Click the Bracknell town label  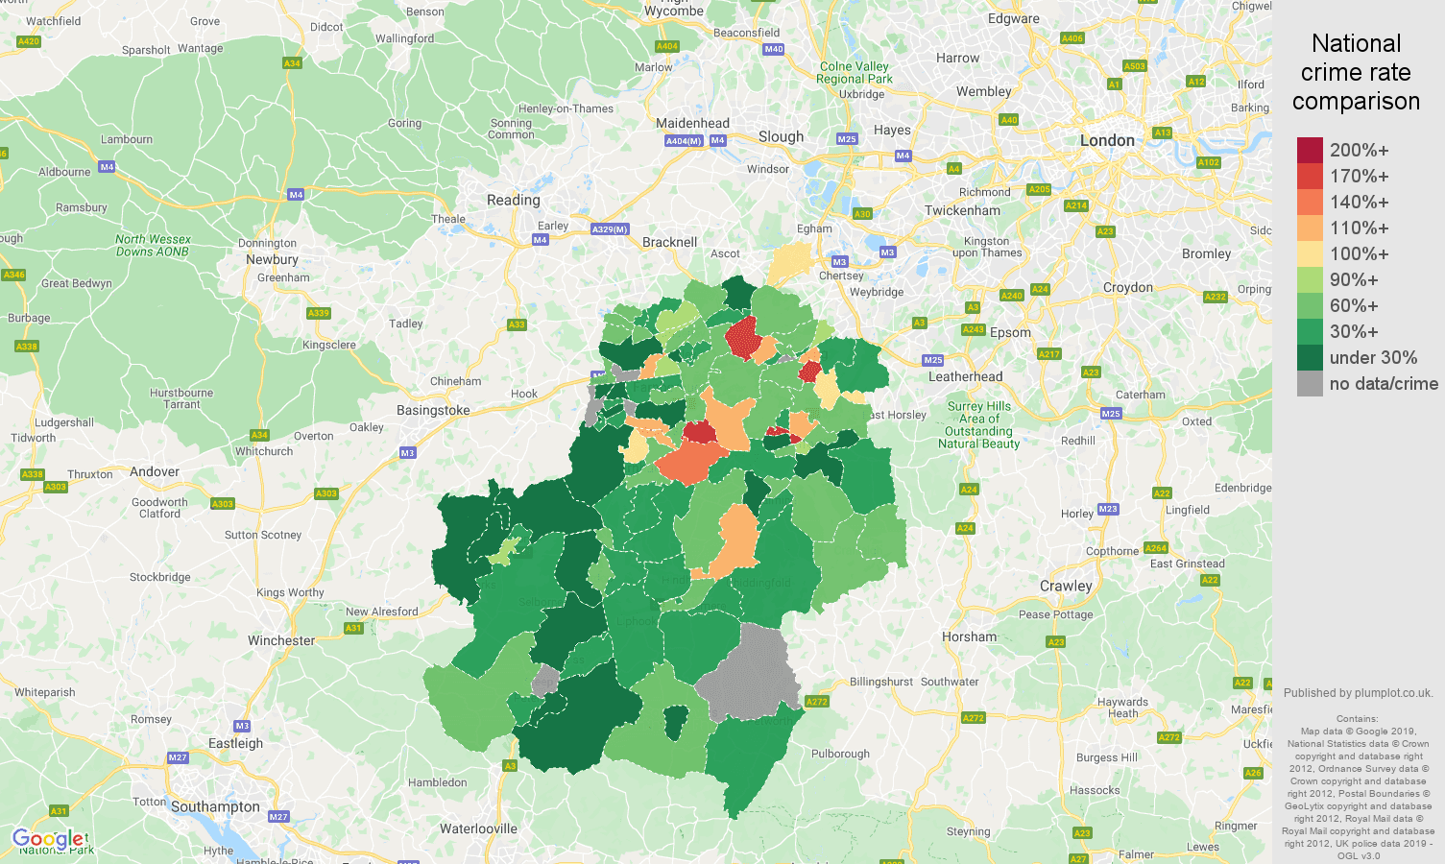670,242
